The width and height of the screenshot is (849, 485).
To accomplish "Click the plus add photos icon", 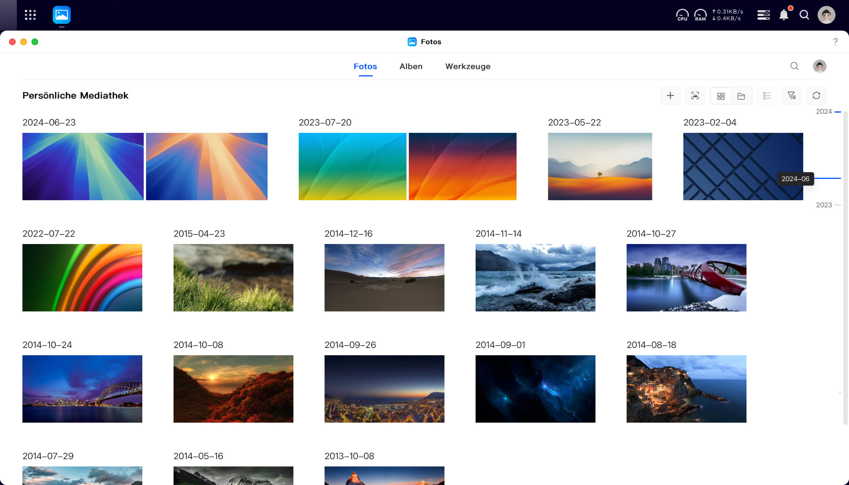I will (670, 96).
